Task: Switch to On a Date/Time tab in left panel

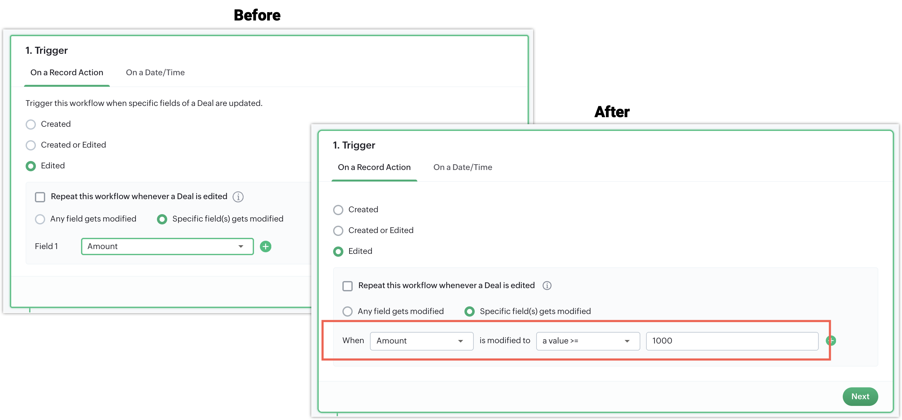Action: (x=155, y=72)
